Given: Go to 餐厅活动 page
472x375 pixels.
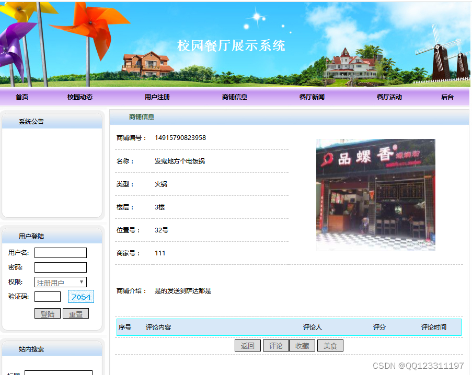Looking at the screenshot, I should (x=389, y=97).
